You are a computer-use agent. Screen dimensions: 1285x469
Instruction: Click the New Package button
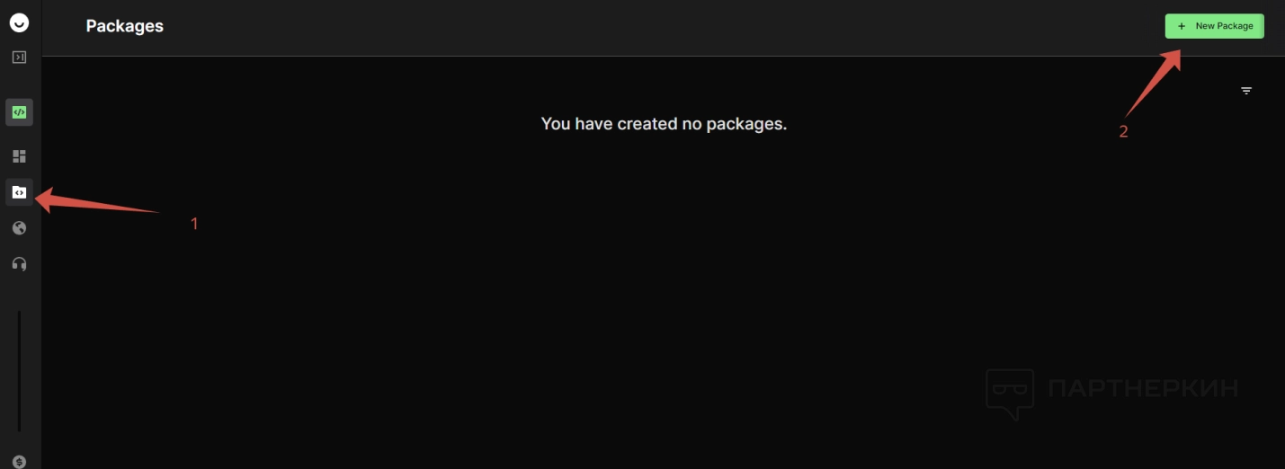[x=1214, y=26]
